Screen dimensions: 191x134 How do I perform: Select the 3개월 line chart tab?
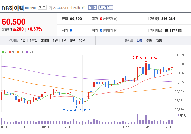(45, 40)
